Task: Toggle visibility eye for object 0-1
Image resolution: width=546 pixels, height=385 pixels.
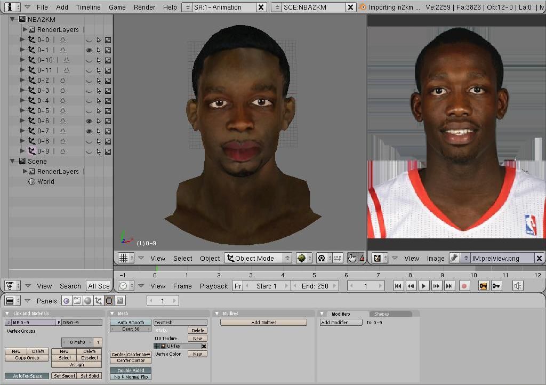Action: [89, 50]
